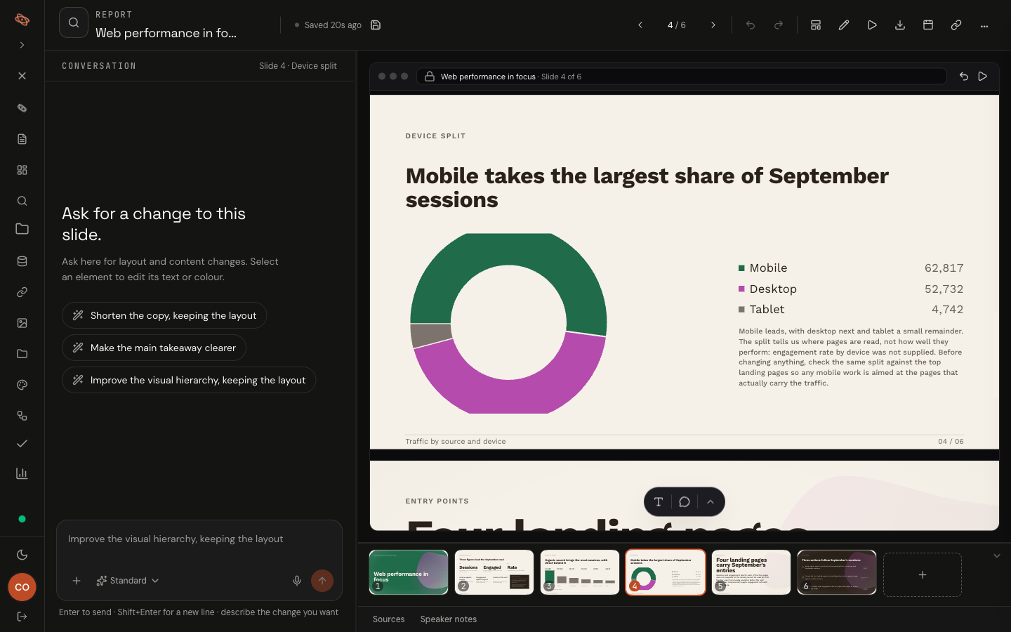Open the search button beside the report title

click(x=74, y=22)
